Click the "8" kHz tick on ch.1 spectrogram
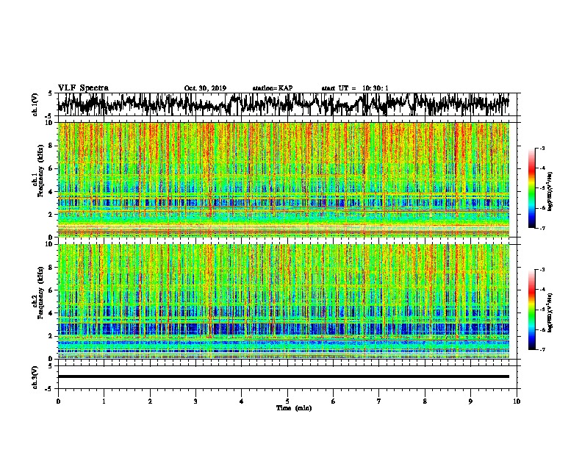 (51, 146)
